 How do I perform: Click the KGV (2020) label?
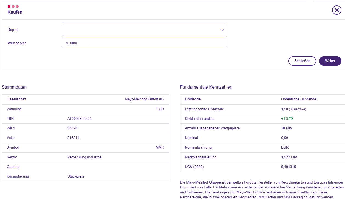click(194, 167)
